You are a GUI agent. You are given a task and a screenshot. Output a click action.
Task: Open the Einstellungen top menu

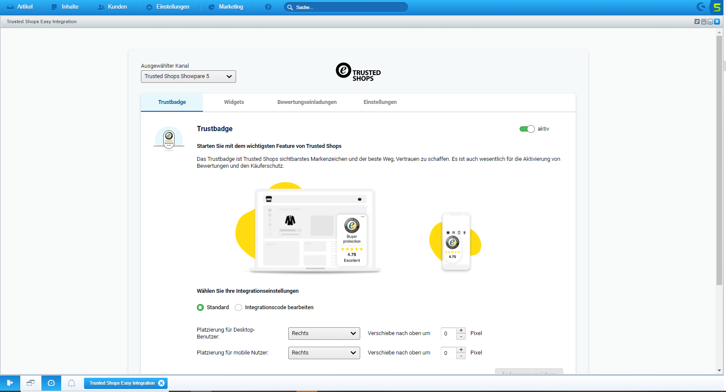168,7
